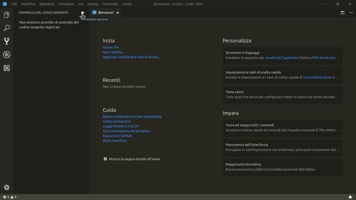The width and height of the screenshot is (356, 200).
Task: Click the Apri cartella... link
Action: pyautogui.click(x=113, y=52)
